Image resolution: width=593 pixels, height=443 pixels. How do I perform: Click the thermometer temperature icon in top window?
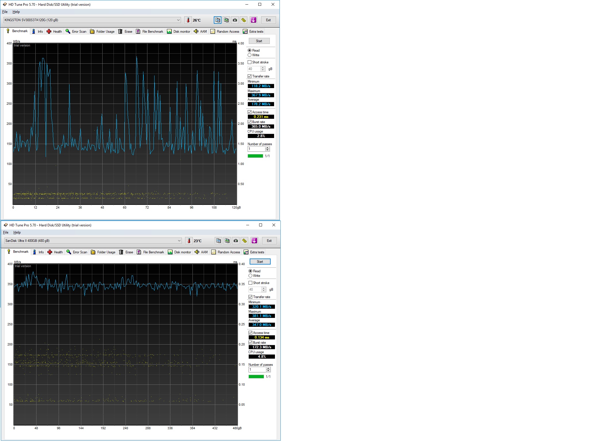[188, 20]
